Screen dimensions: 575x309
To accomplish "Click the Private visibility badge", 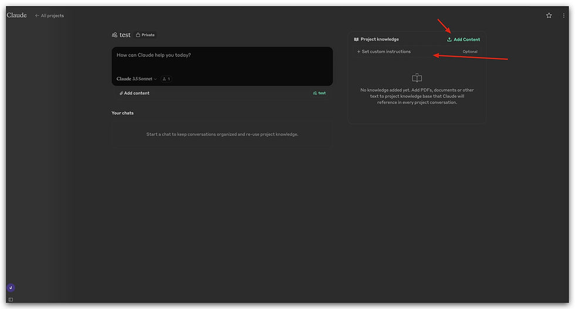I will point(146,35).
